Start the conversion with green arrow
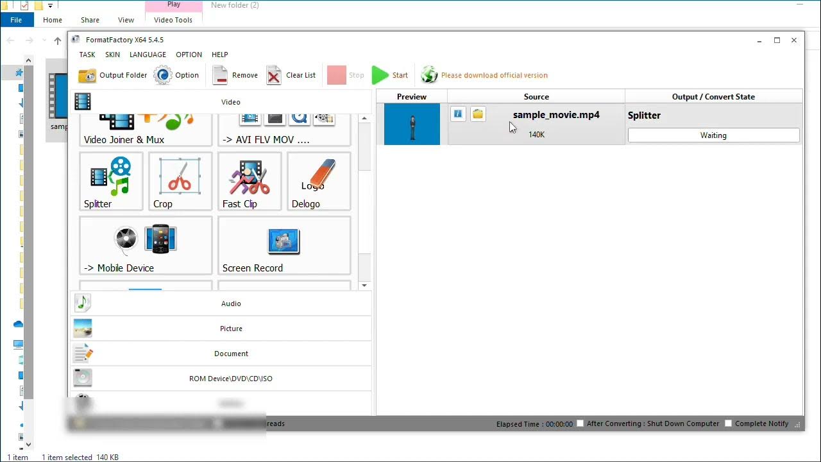This screenshot has width=821, height=462. 380,75
